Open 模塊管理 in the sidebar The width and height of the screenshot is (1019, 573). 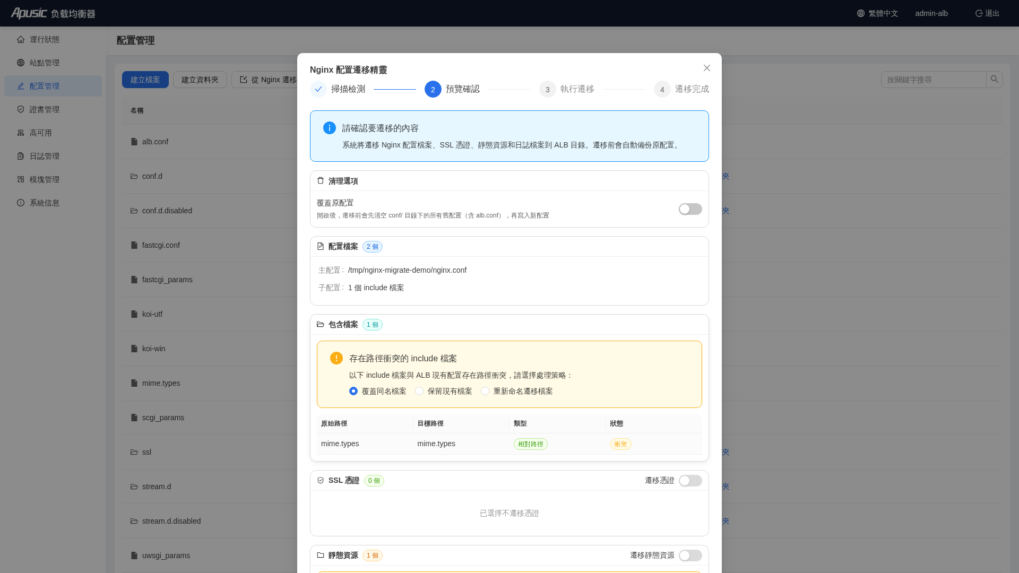(x=53, y=179)
